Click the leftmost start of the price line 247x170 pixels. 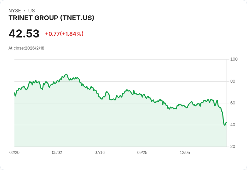tap(14, 93)
